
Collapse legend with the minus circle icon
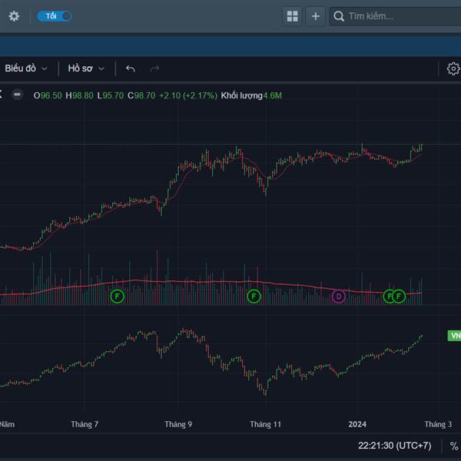pos(18,95)
